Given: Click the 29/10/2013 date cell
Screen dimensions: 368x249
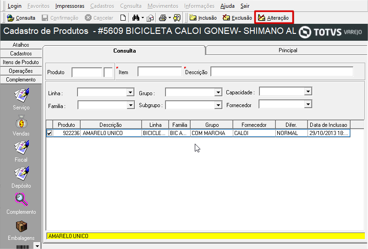Looking at the screenshot, I should coord(329,133).
